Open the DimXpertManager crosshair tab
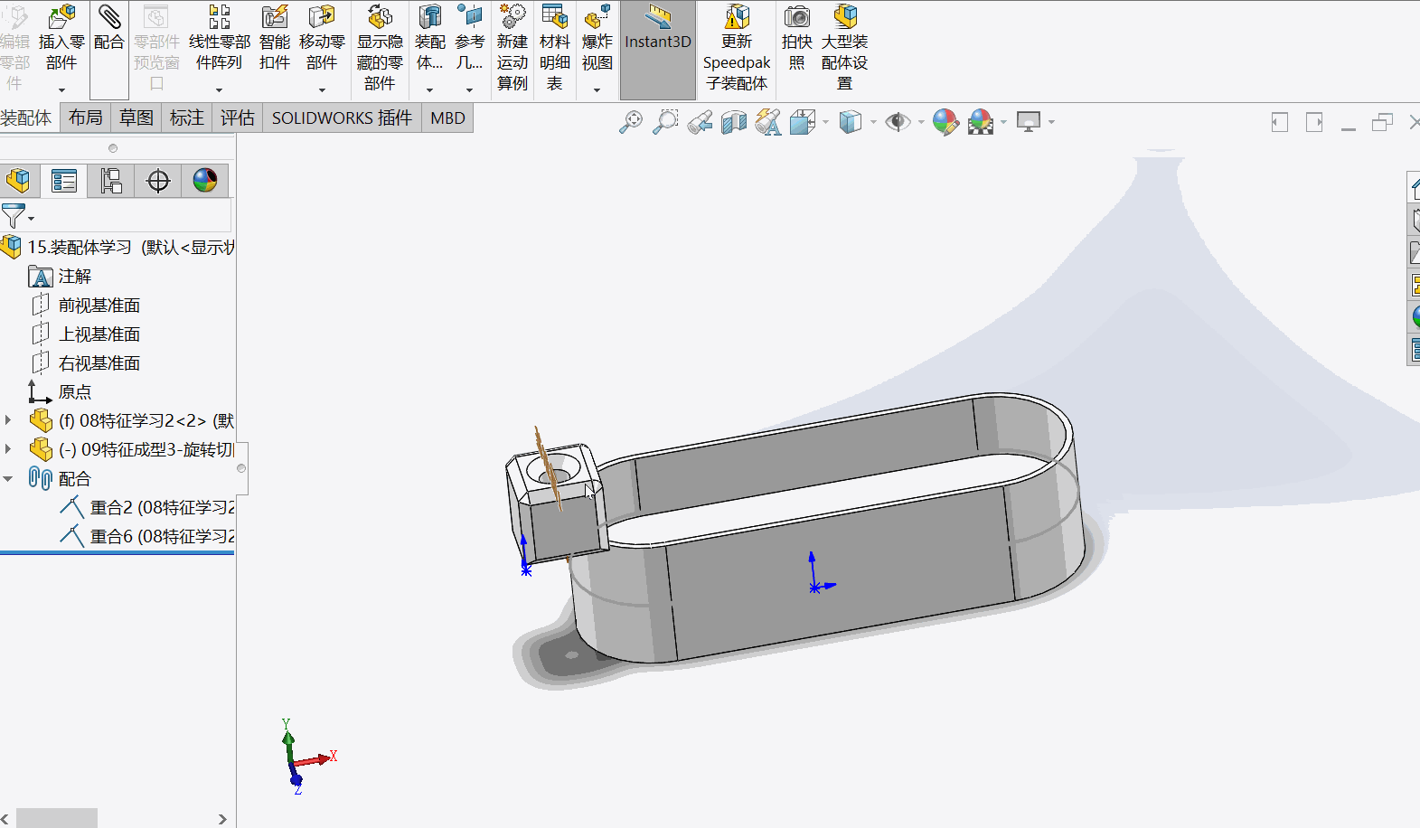1420x828 pixels. (x=158, y=181)
